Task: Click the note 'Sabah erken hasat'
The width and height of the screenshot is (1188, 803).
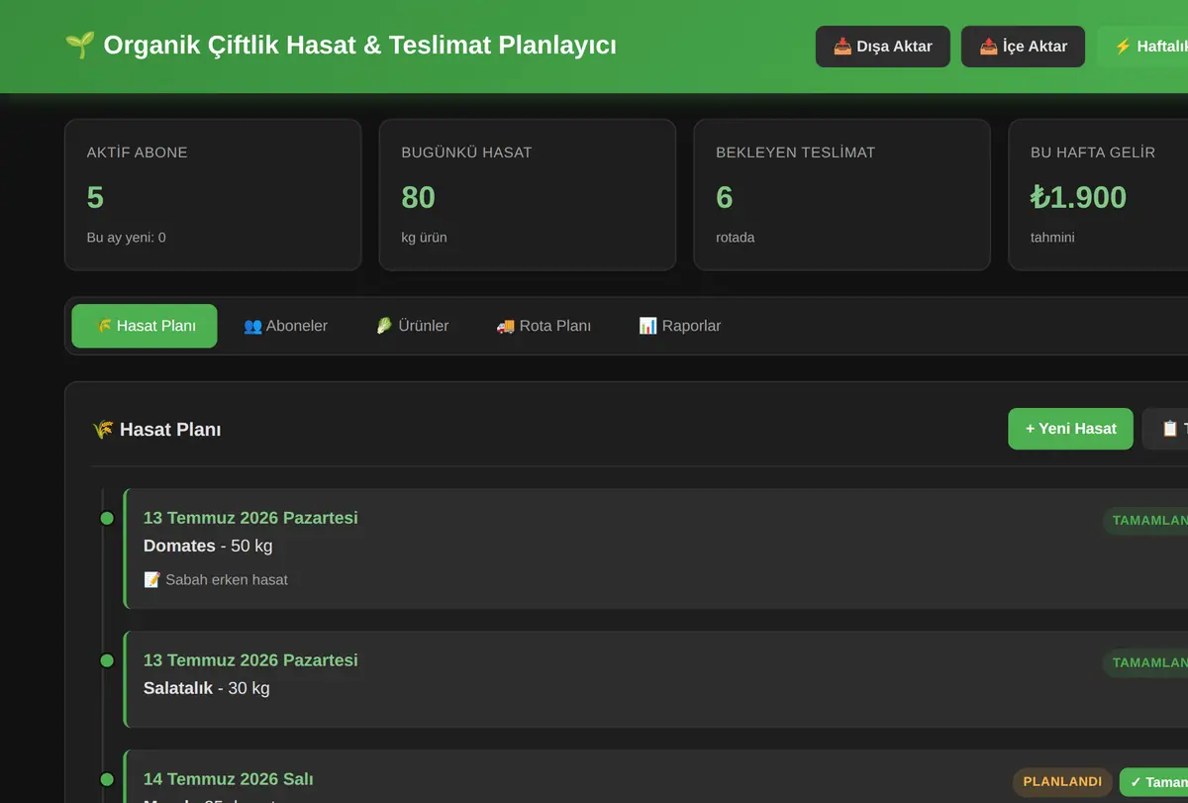Action: click(216, 579)
